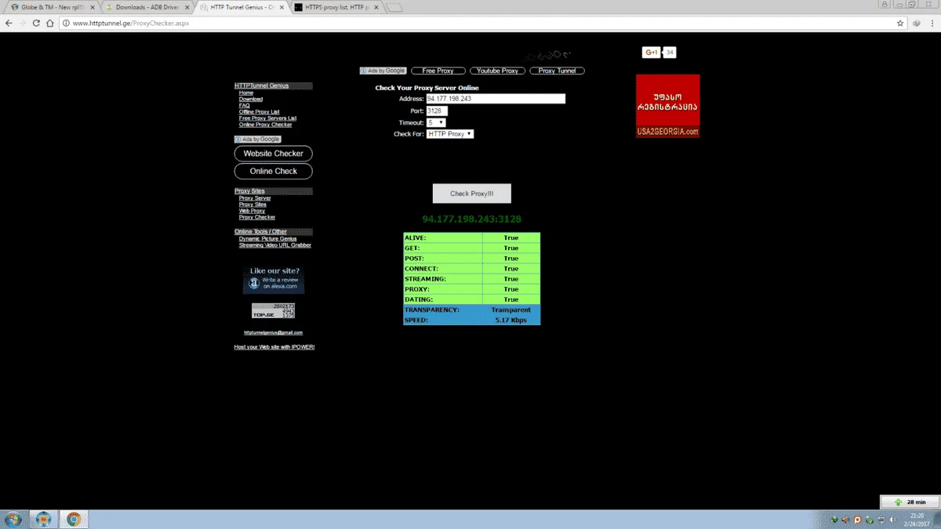The image size is (941, 529).
Task: Click the orange P tray icon
Action: coord(857,520)
